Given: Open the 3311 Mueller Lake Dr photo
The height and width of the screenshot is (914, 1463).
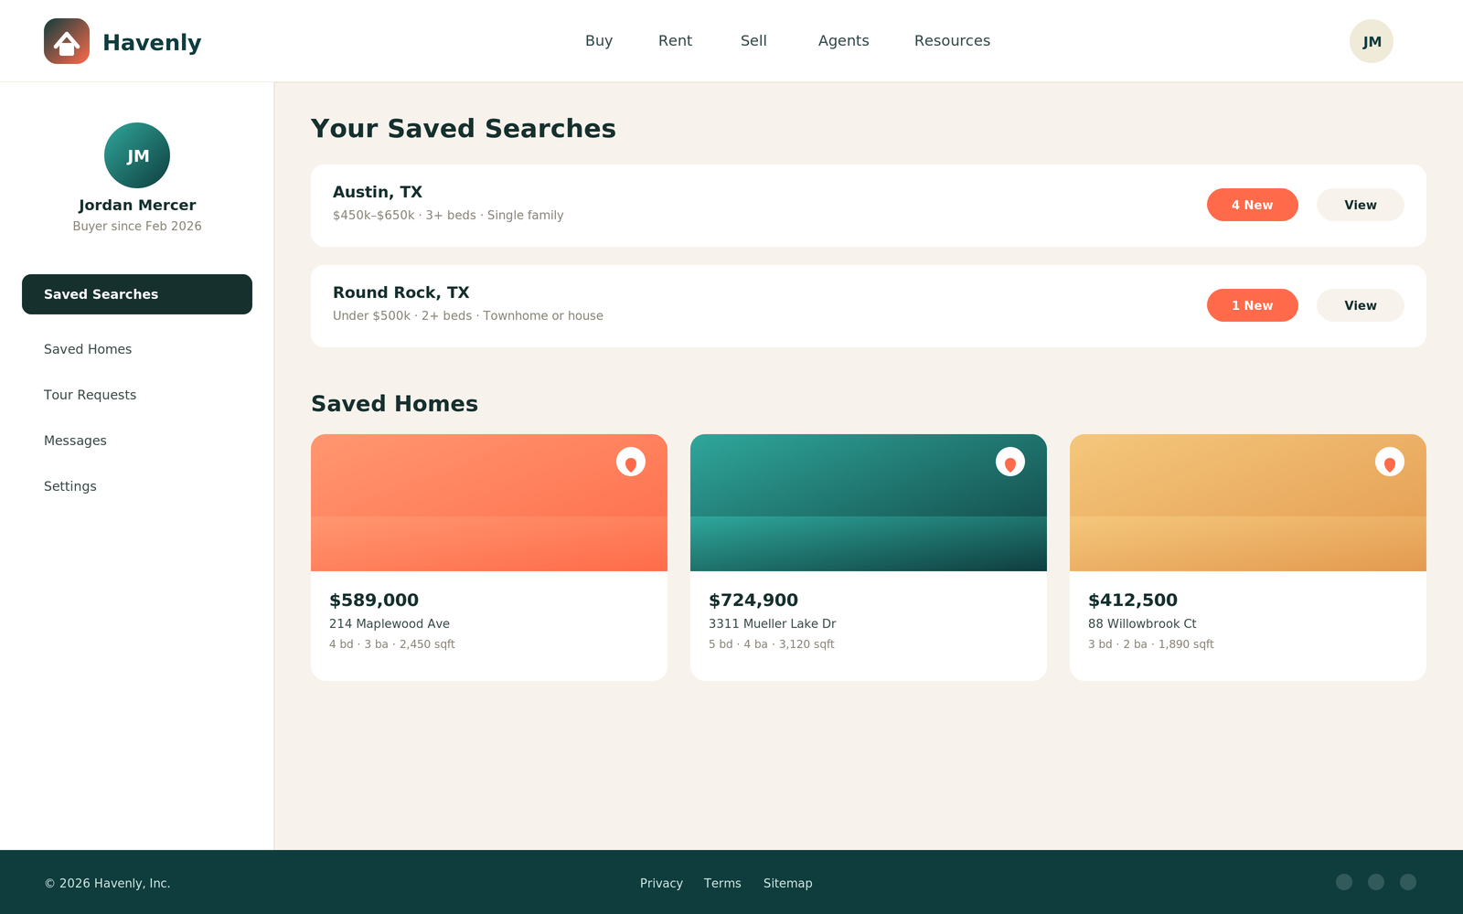Looking at the screenshot, I should point(869,503).
